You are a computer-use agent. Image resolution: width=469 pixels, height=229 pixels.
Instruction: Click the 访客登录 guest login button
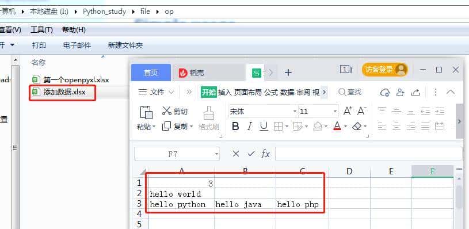[x=384, y=70]
